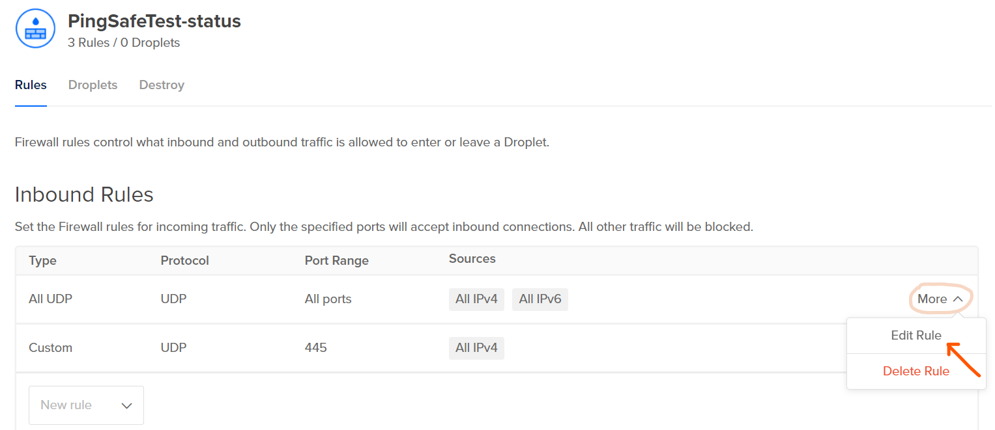
Task: Click the Port Range column header
Action: [x=336, y=261]
